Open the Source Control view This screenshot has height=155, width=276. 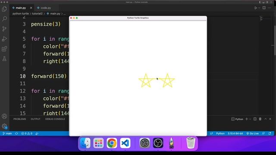4,29
